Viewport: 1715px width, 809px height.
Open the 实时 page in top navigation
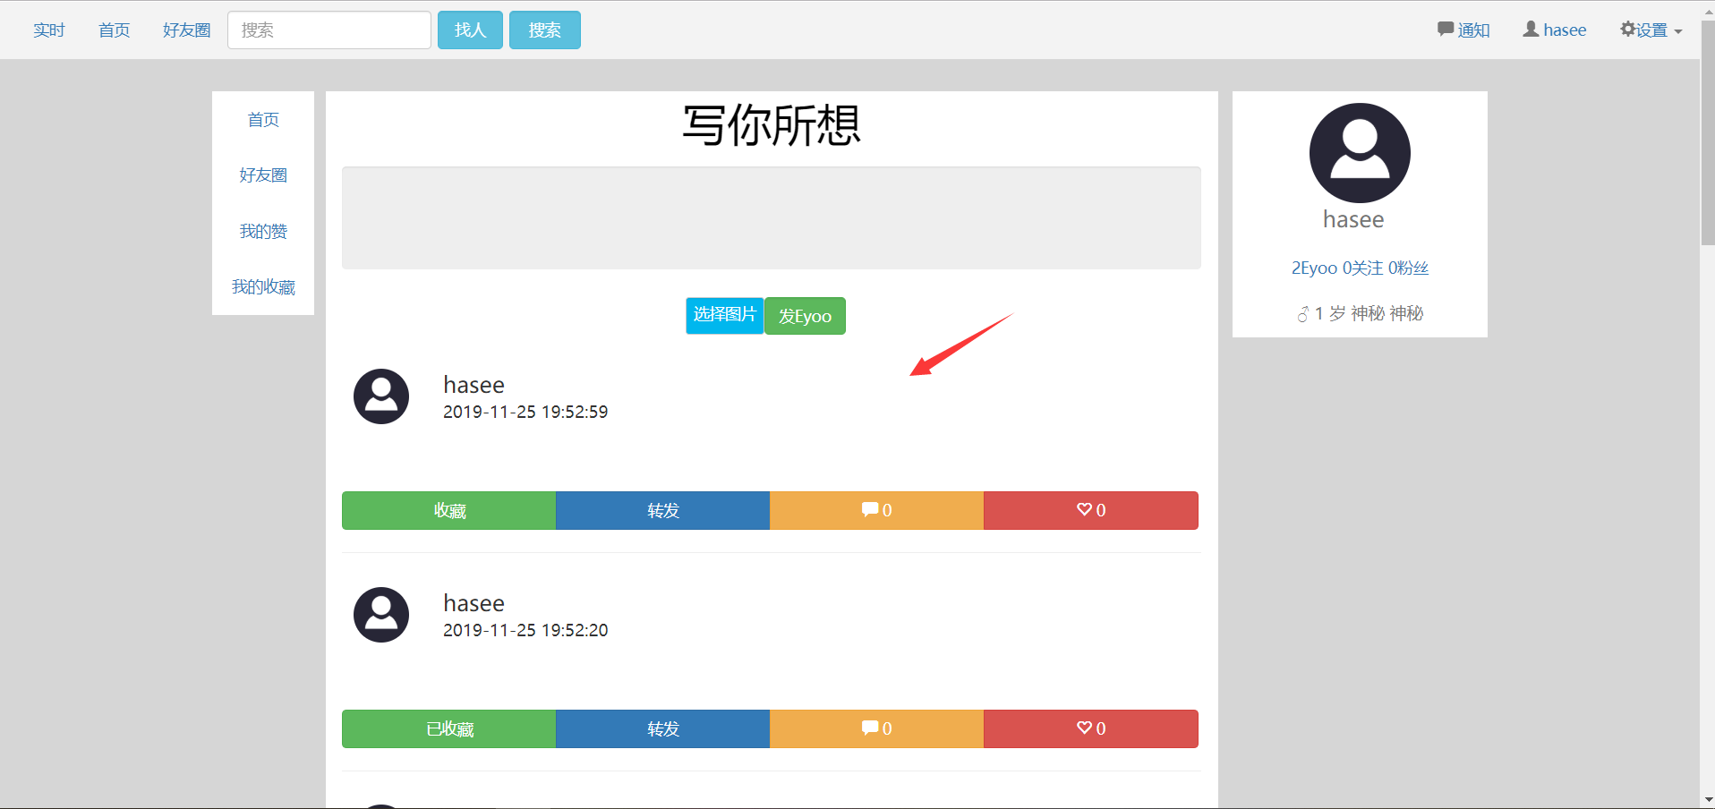tap(49, 30)
